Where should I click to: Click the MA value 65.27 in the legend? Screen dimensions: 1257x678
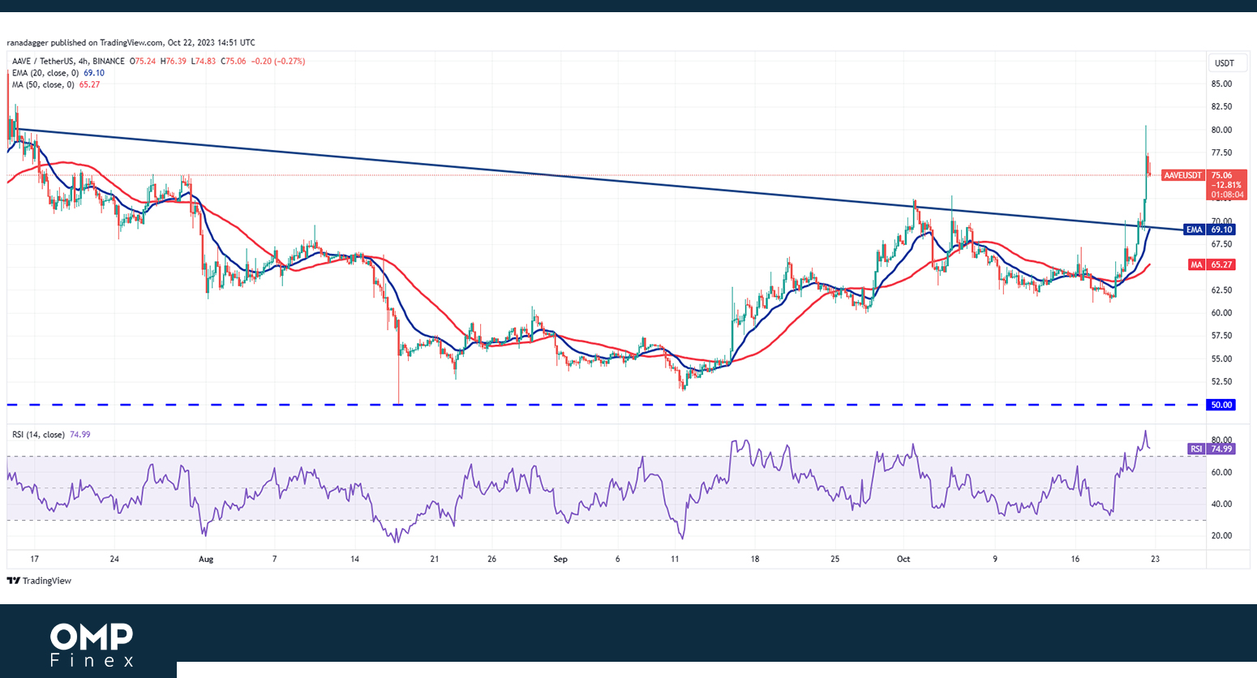tap(89, 84)
